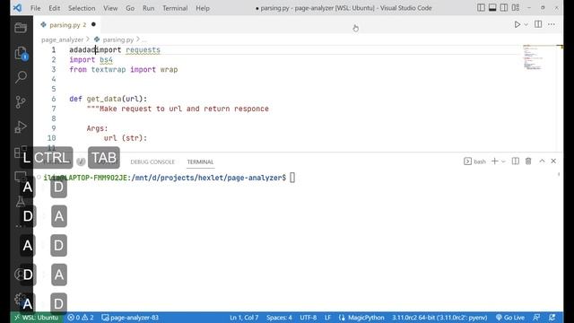Open the terminal launch profile dropdown arrow
Screen dimensions: 574x323
tap(503, 161)
